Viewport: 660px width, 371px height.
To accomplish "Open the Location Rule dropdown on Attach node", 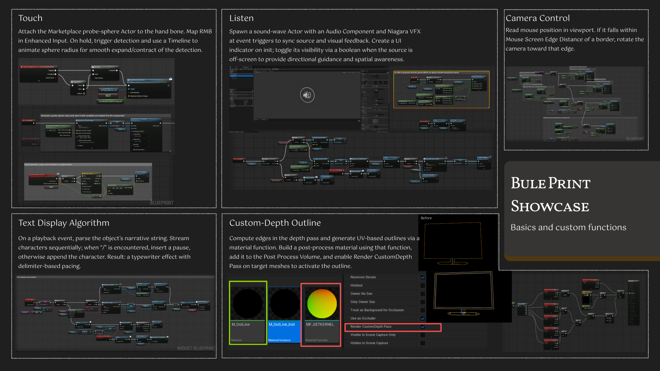I will (x=141, y=136).
